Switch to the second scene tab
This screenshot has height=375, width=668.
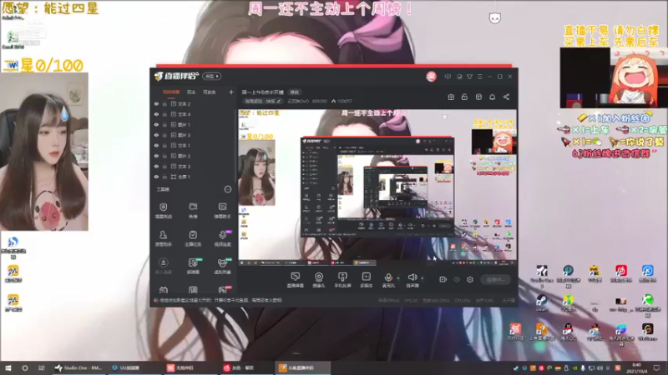coord(191,92)
